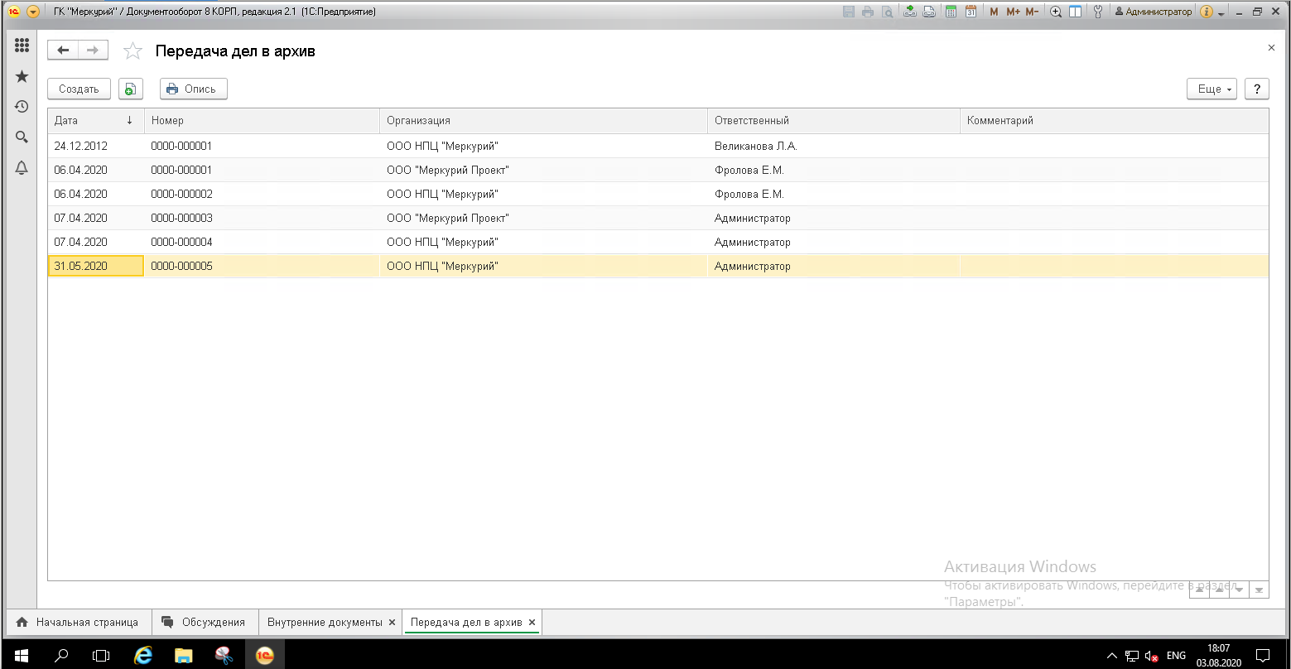Select the row dated 24.12.2012
Image resolution: width=1291 pixels, height=669 pixels.
(x=658, y=146)
